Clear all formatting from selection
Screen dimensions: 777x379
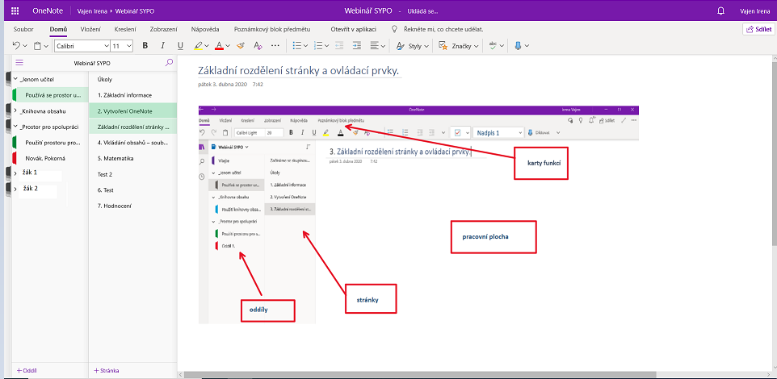[258, 45]
